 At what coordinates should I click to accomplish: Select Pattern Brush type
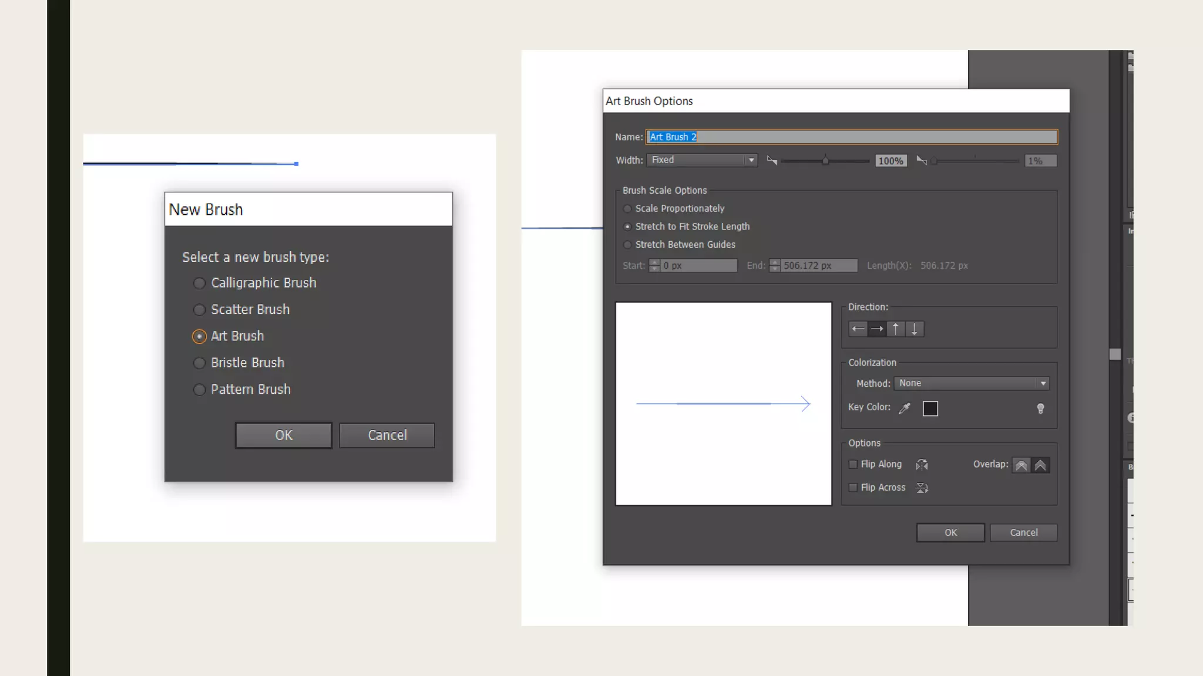click(199, 390)
